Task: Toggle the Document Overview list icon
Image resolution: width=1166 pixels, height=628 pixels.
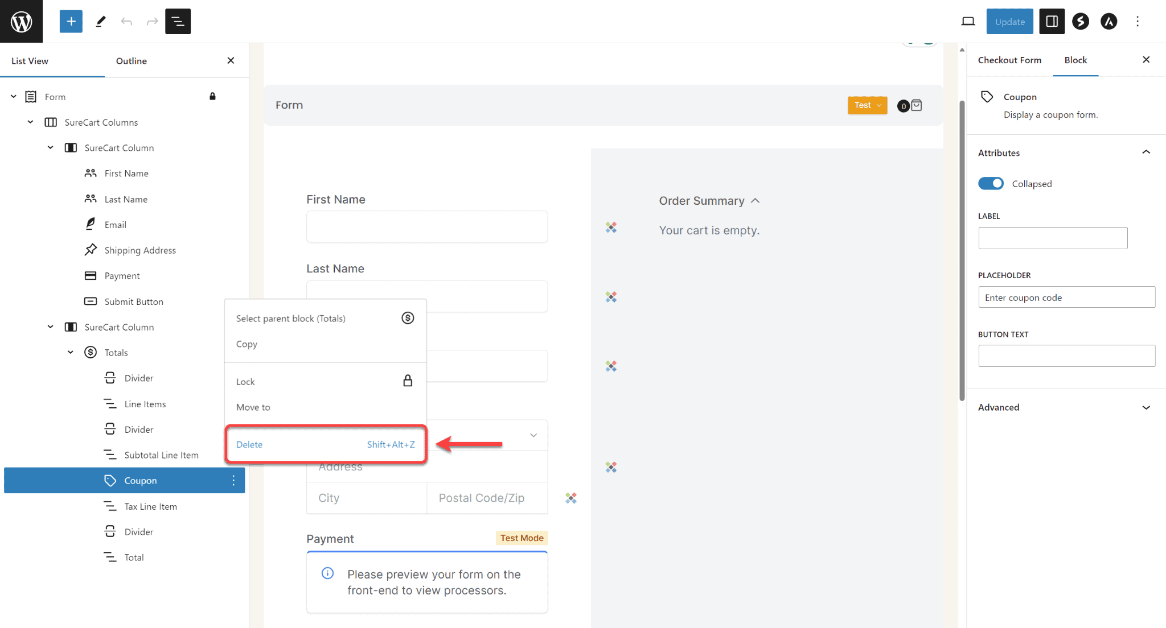Action: [178, 22]
